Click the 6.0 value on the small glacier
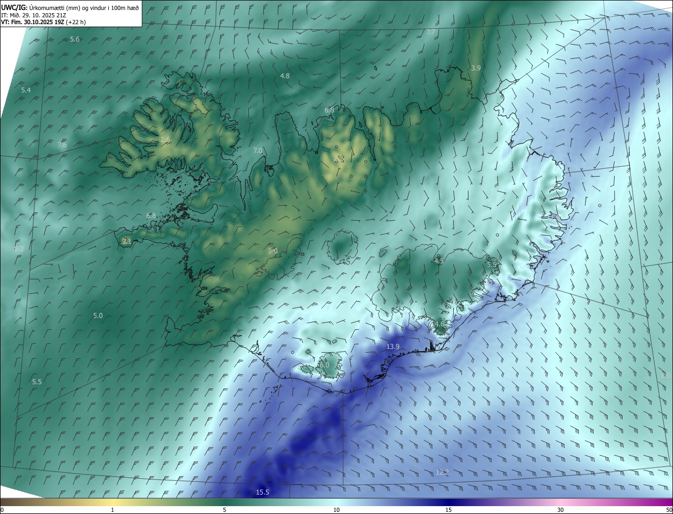The height and width of the screenshot is (514, 673). (x=324, y=365)
